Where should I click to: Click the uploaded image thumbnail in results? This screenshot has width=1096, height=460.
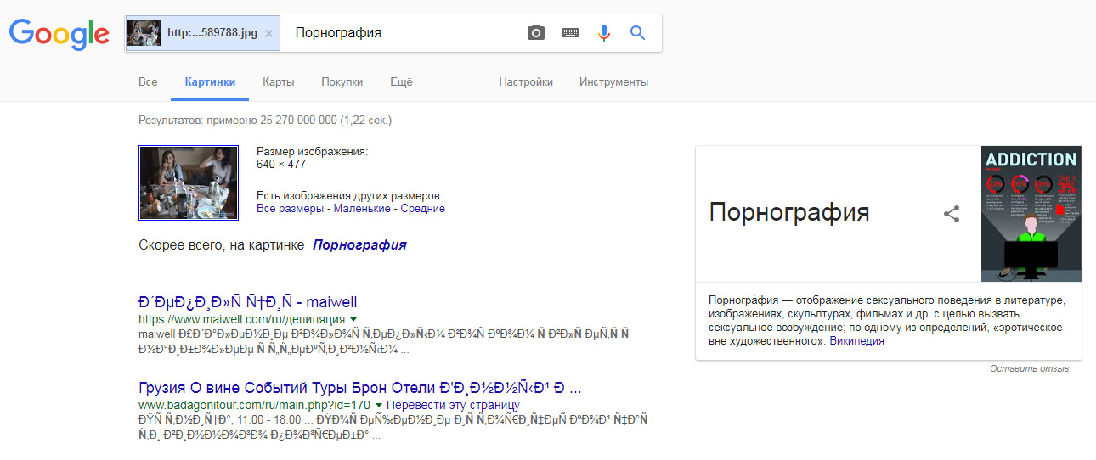tap(189, 182)
